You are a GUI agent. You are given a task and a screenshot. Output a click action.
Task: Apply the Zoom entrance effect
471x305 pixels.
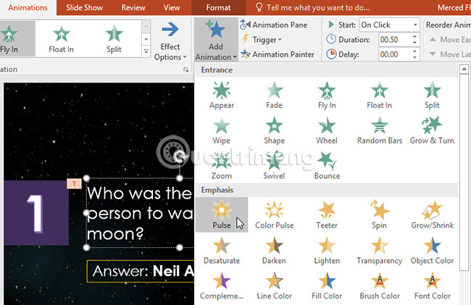pyautogui.click(x=222, y=166)
